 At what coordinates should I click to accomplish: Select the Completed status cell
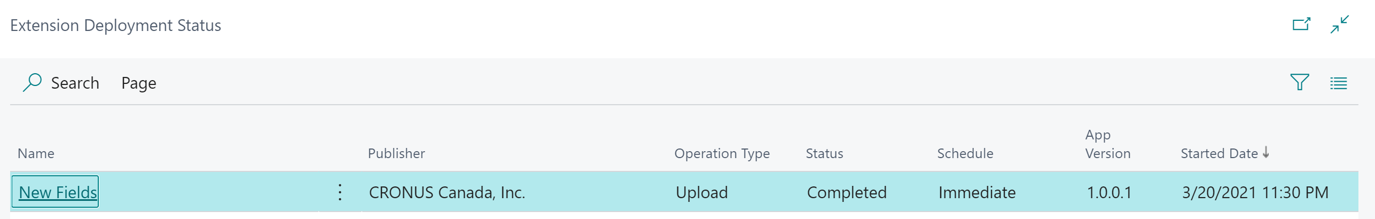point(847,192)
